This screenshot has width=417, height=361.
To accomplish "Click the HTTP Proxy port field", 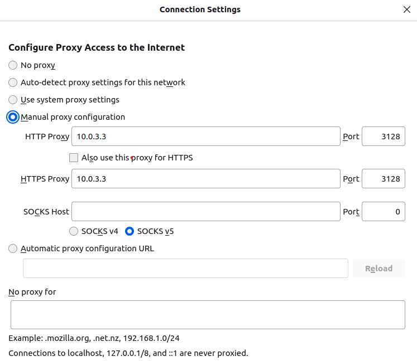I will [x=383, y=136].
